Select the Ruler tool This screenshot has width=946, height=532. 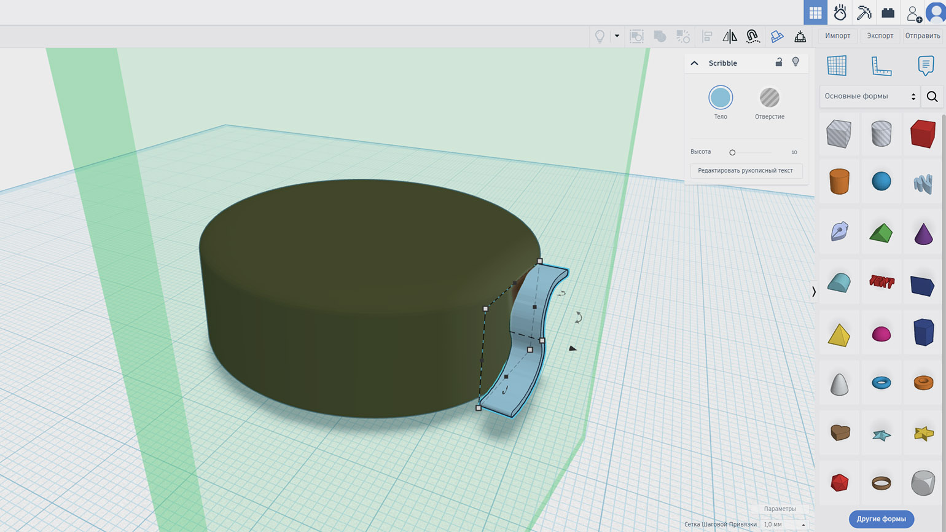[x=881, y=66]
